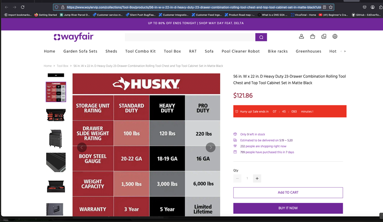Show next product image arrow

(x=211, y=147)
